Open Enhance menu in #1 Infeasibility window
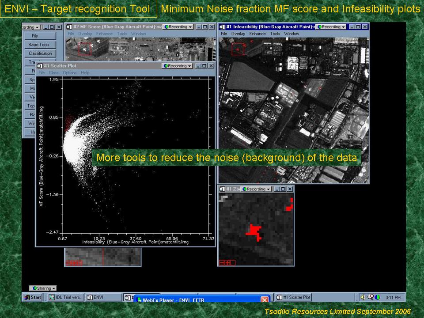 (257, 34)
